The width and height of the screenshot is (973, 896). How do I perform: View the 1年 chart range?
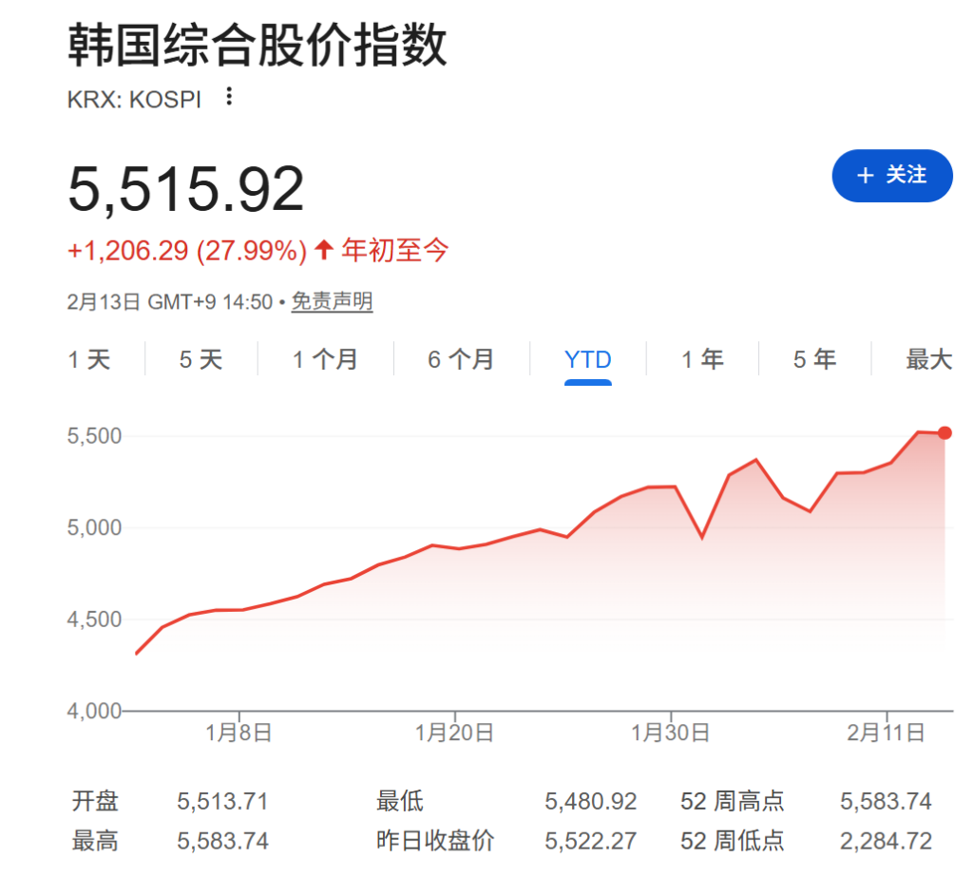point(701,359)
